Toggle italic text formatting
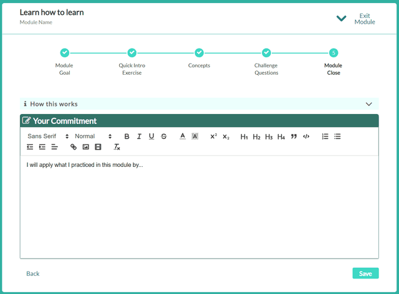The height and width of the screenshot is (294, 399). click(x=139, y=136)
